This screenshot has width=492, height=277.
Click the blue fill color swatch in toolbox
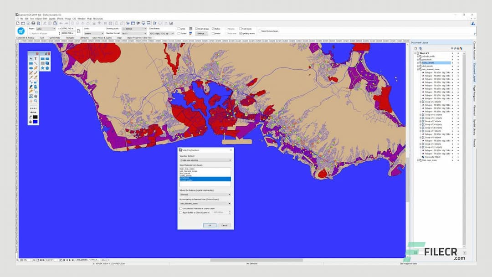pyautogui.click(x=35, y=122)
